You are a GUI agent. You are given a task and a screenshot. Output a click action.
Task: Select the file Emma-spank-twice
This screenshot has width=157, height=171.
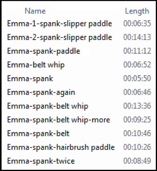tap(41, 161)
